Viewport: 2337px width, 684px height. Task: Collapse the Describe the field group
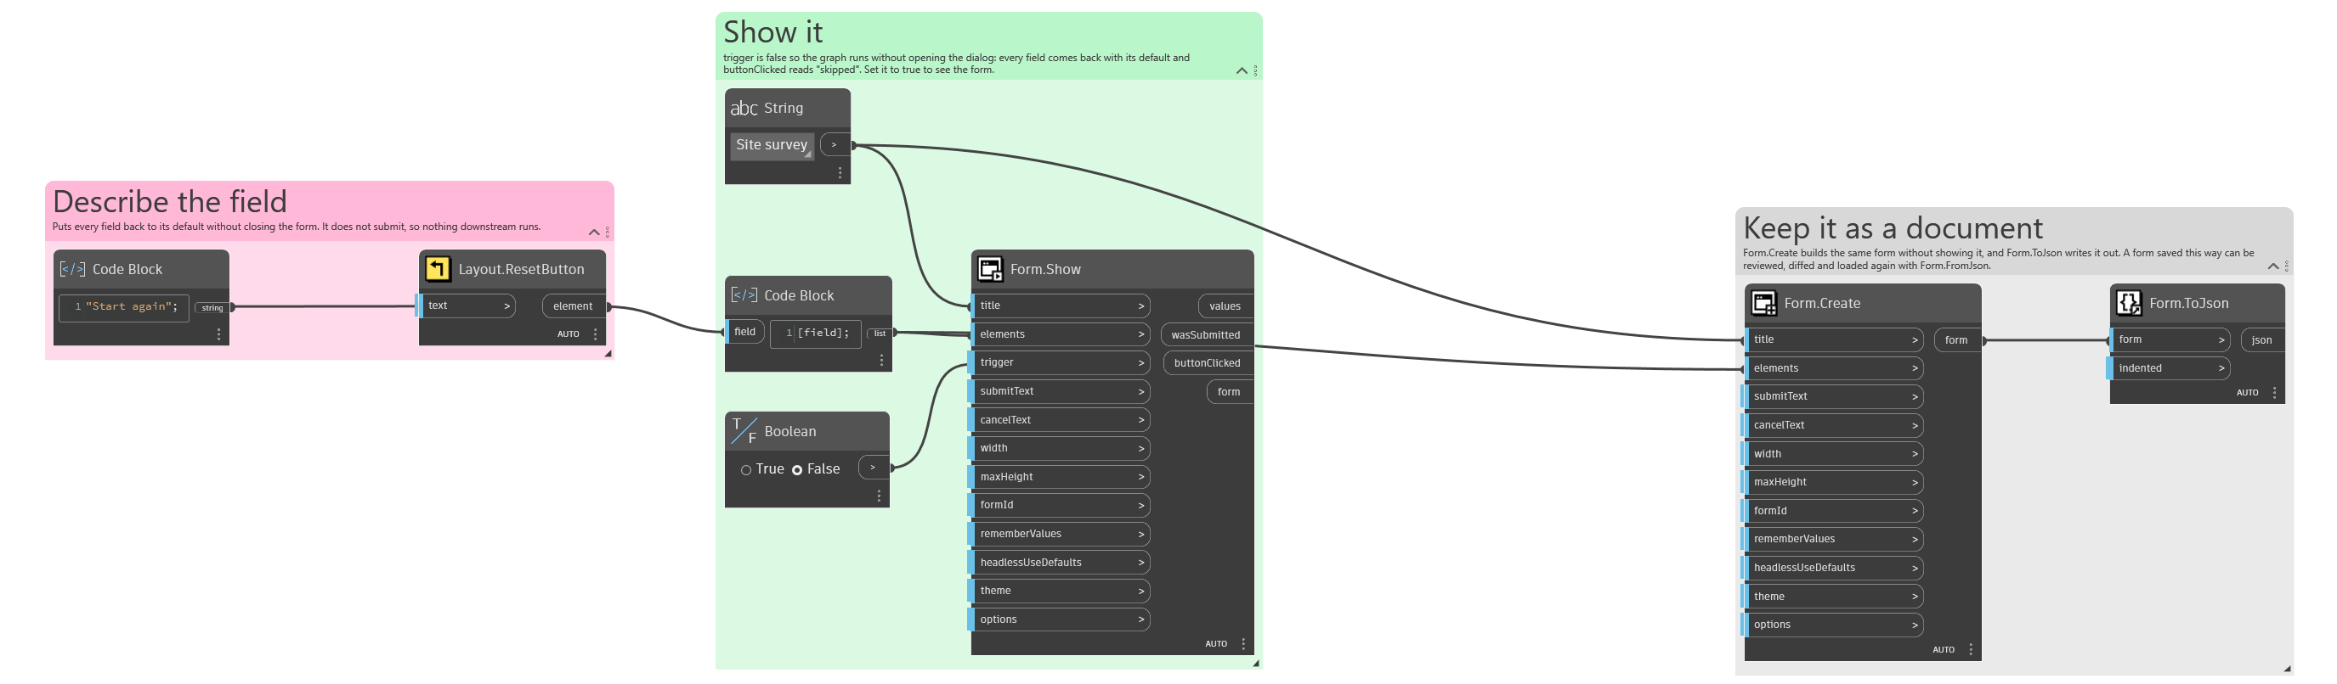594,233
